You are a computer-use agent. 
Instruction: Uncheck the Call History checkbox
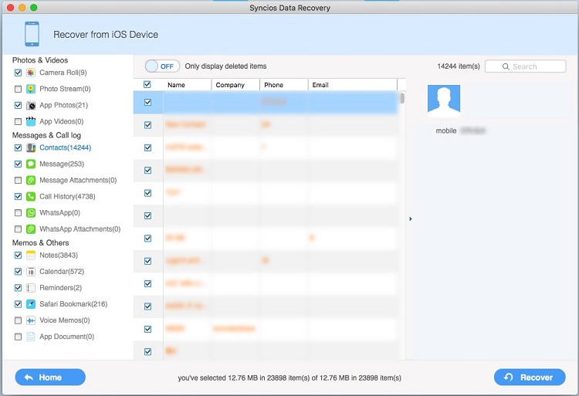tap(18, 196)
